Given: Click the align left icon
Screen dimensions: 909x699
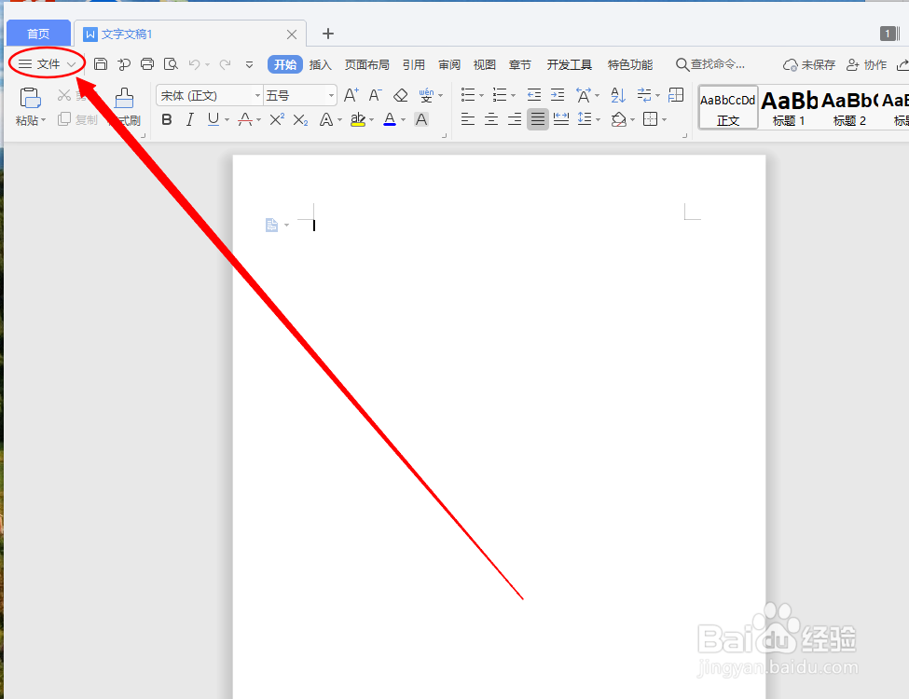Looking at the screenshot, I should (x=468, y=119).
